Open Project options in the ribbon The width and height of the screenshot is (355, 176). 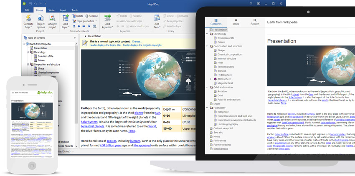pyautogui.click(x=41, y=21)
